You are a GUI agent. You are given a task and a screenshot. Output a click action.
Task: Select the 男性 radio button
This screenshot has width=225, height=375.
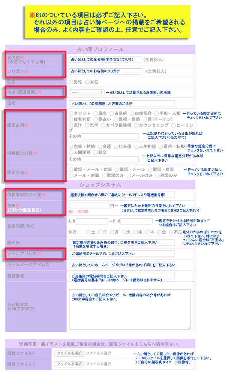coord(71,82)
